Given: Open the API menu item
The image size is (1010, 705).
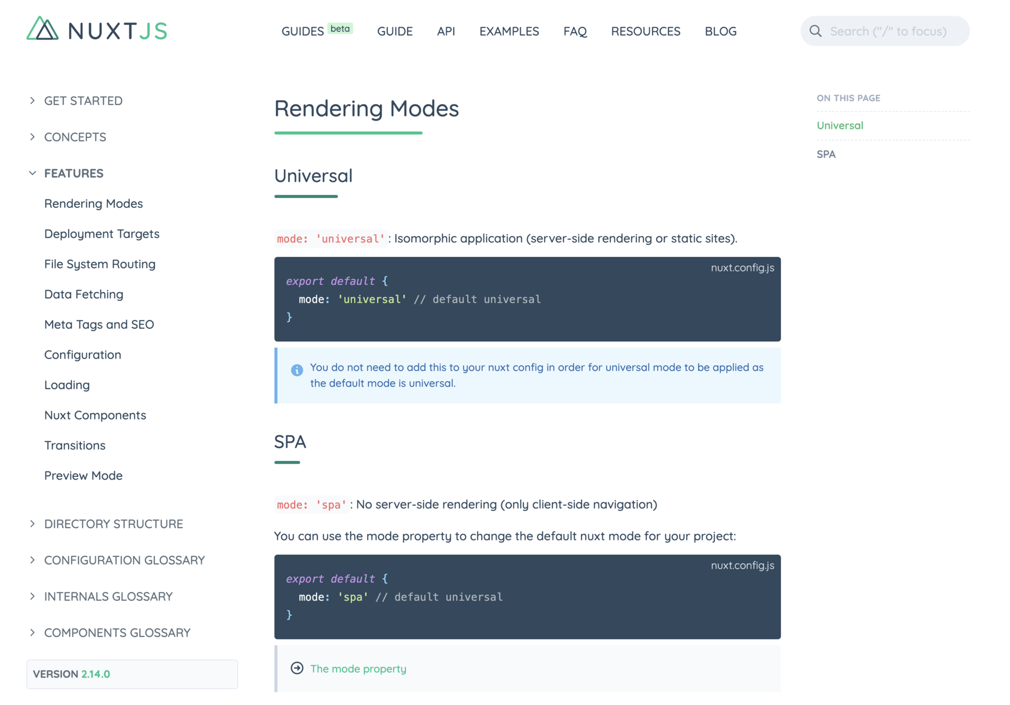Looking at the screenshot, I should coord(446,31).
